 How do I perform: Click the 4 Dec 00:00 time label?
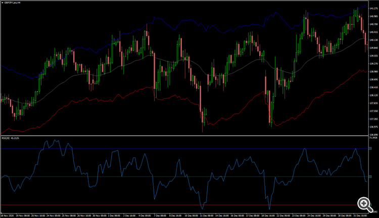145,215
